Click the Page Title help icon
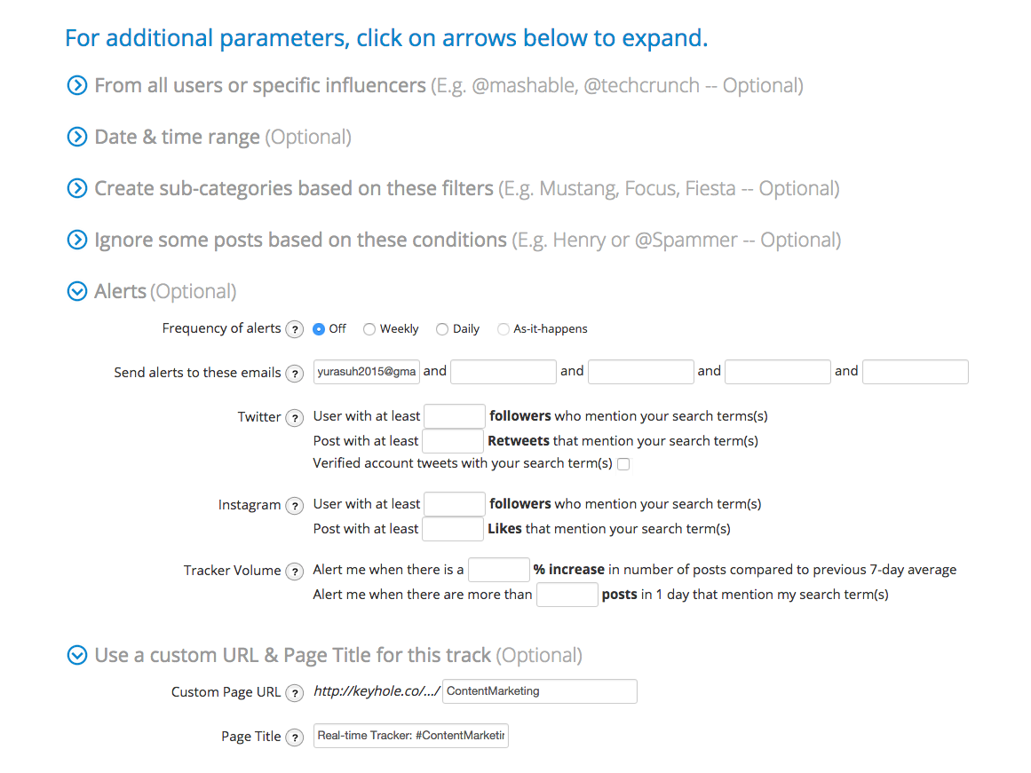The width and height of the screenshot is (1031, 773). click(x=295, y=738)
